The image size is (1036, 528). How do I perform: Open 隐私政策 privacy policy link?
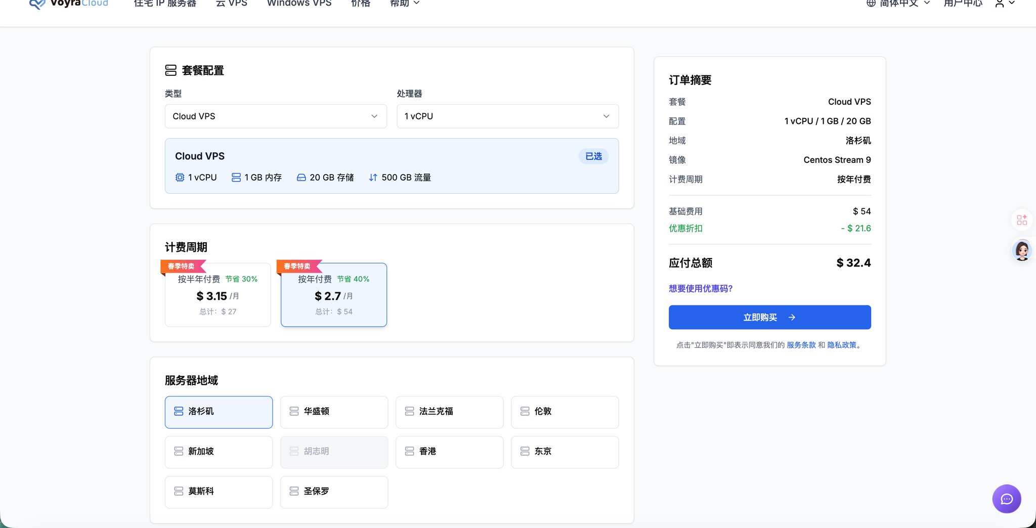point(842,345)
